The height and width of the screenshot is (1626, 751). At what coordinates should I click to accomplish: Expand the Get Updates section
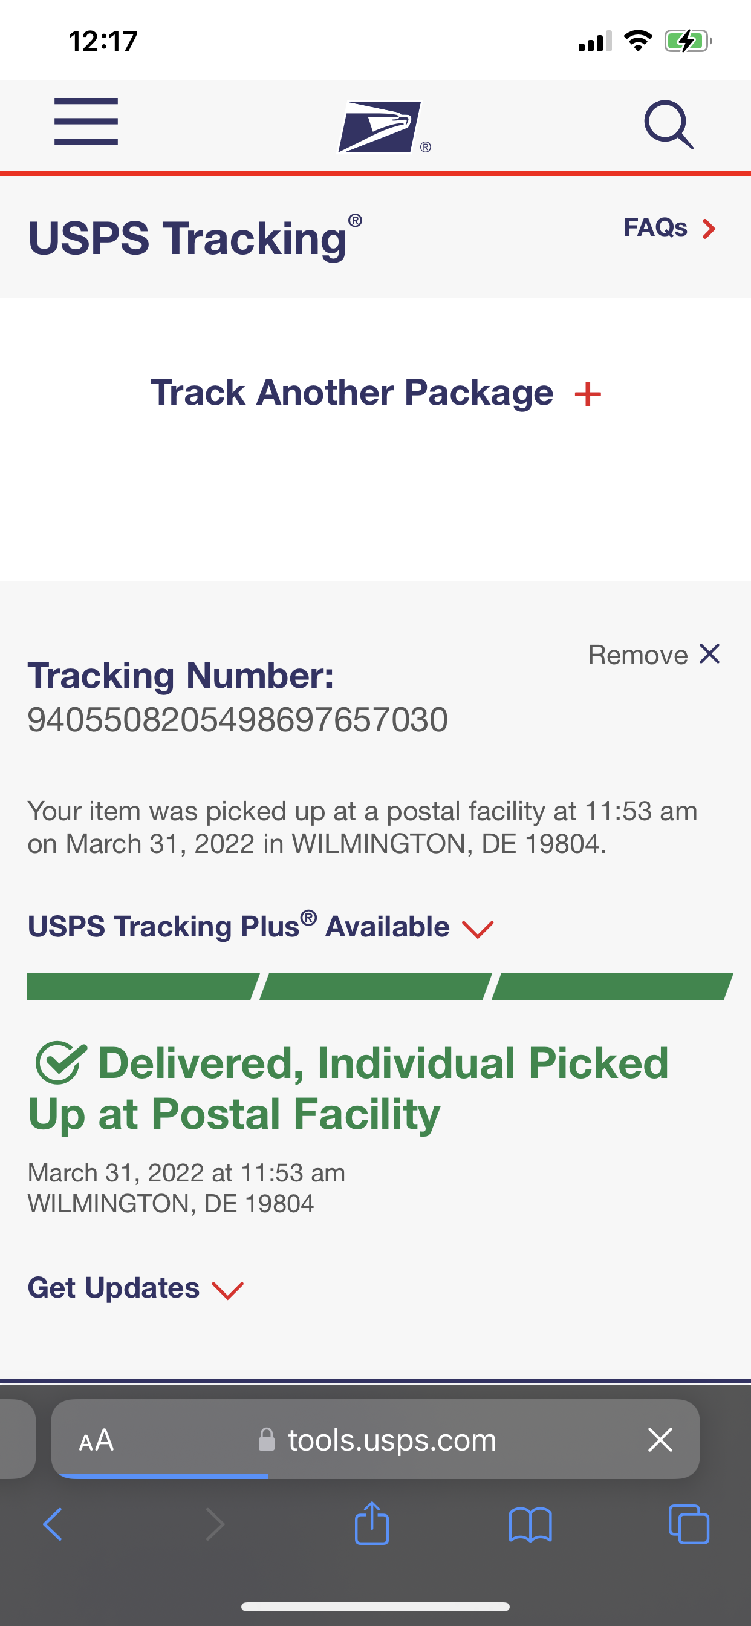pyautogui.click(x=135, y=1288)
